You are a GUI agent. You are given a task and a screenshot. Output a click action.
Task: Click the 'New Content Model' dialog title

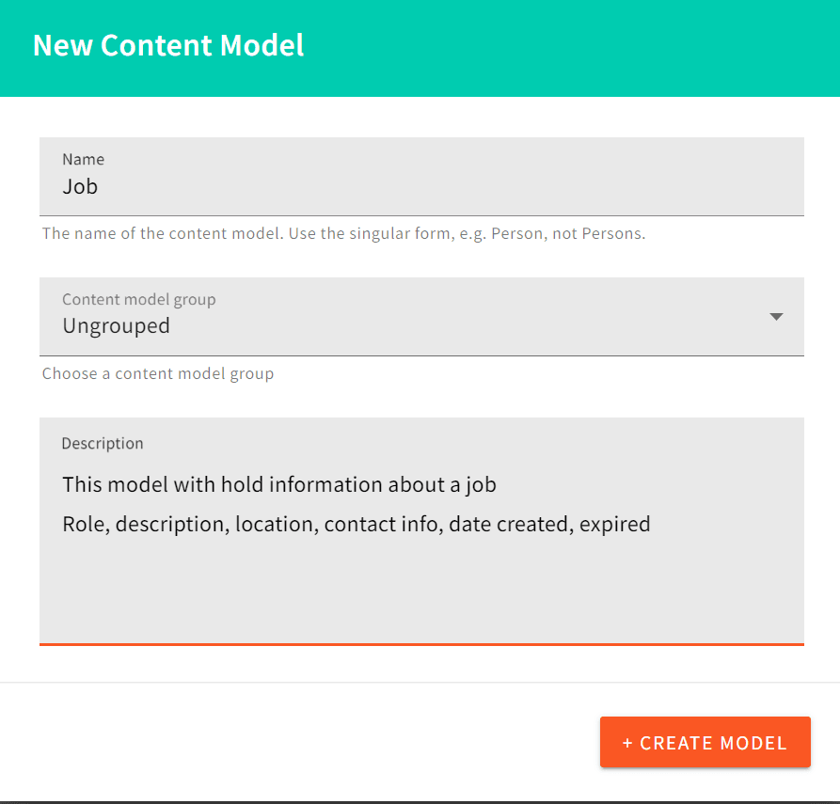168,45
